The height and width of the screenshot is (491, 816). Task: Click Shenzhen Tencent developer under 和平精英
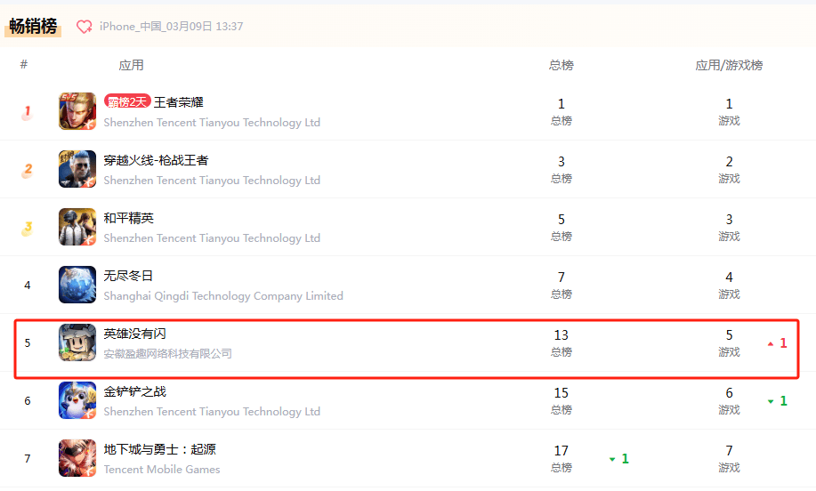tap(212, 237)
